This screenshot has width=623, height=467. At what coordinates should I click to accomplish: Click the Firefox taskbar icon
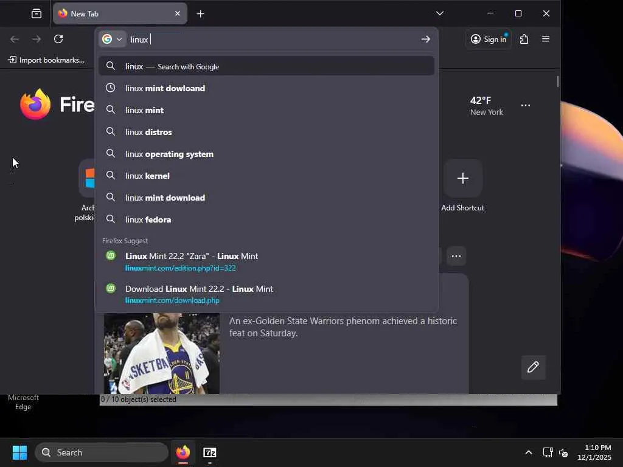coord(183,452)
